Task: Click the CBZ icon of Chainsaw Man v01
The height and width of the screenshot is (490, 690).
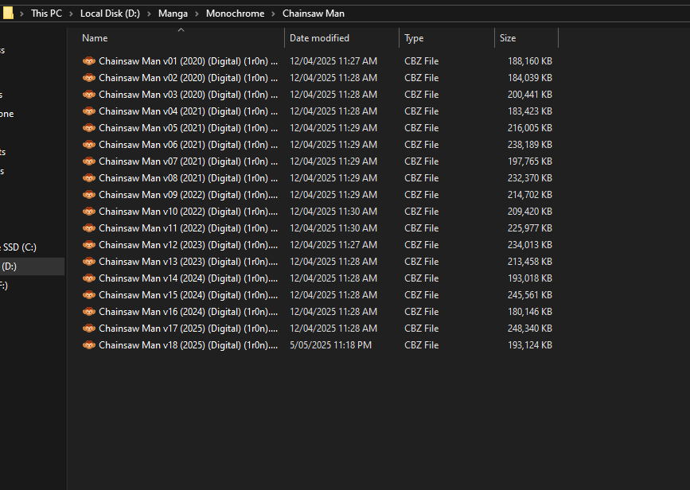Action: 89,61
